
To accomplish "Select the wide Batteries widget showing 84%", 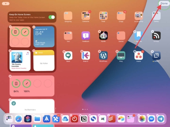I will pos(32,86).
